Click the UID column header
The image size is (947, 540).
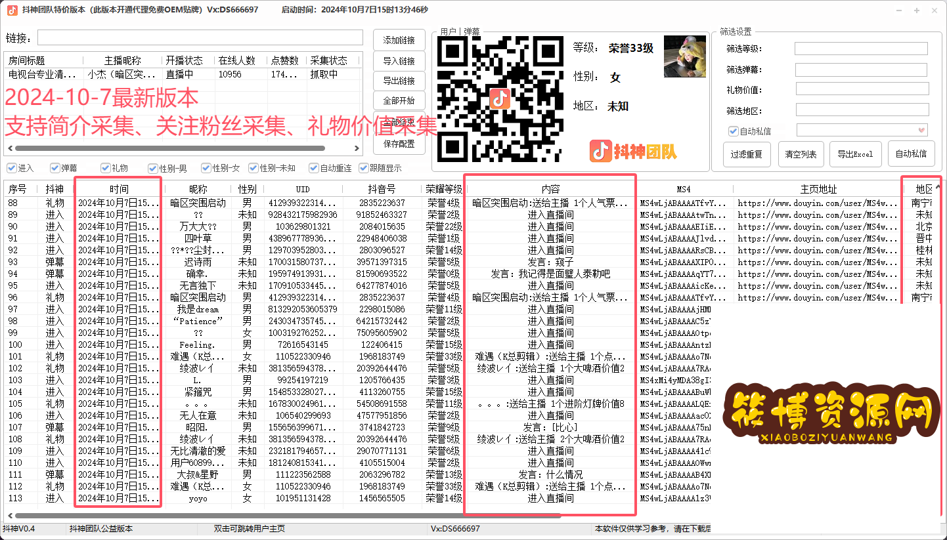[303, 189]
